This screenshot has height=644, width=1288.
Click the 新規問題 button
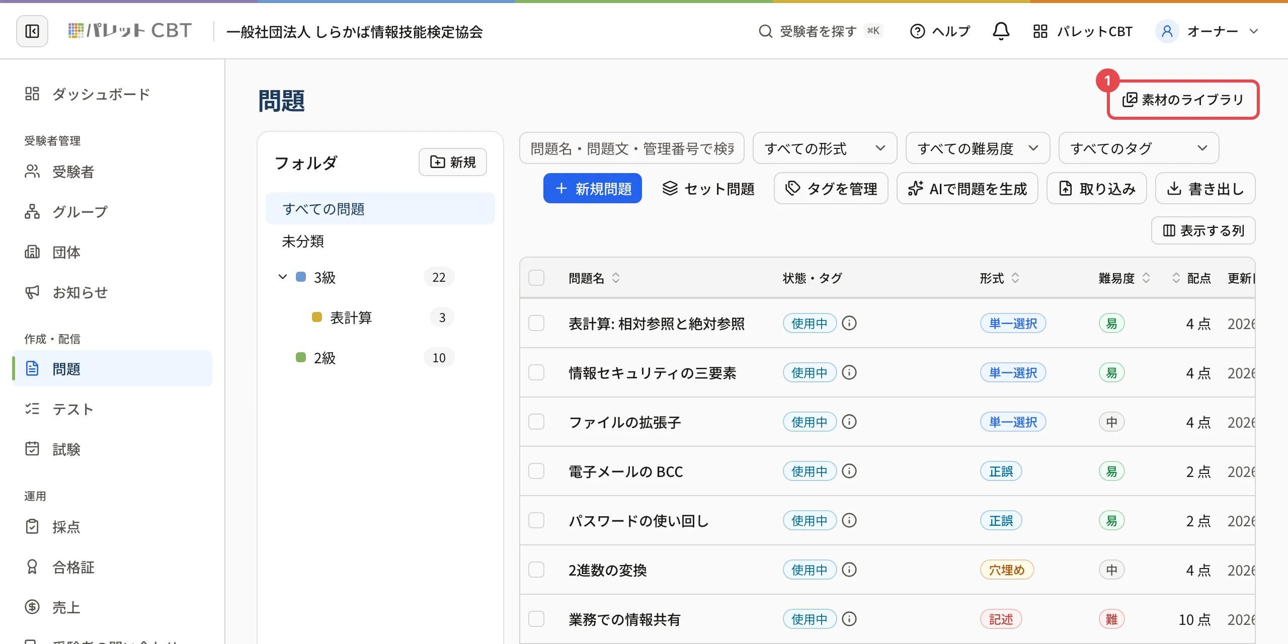point(592,188)
